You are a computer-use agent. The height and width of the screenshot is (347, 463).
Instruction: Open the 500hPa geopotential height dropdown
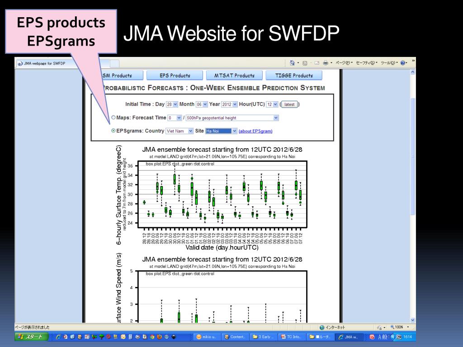coord(232,118)
